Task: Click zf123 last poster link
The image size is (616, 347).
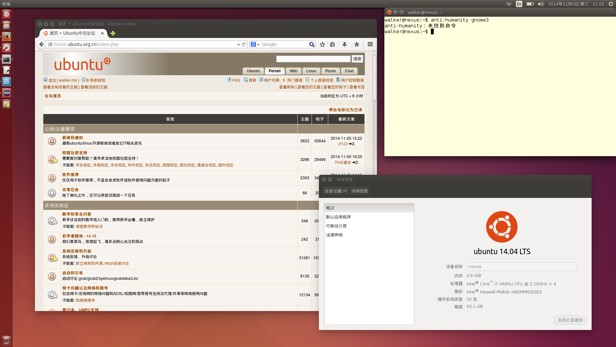Action: [x=343, y=144]
